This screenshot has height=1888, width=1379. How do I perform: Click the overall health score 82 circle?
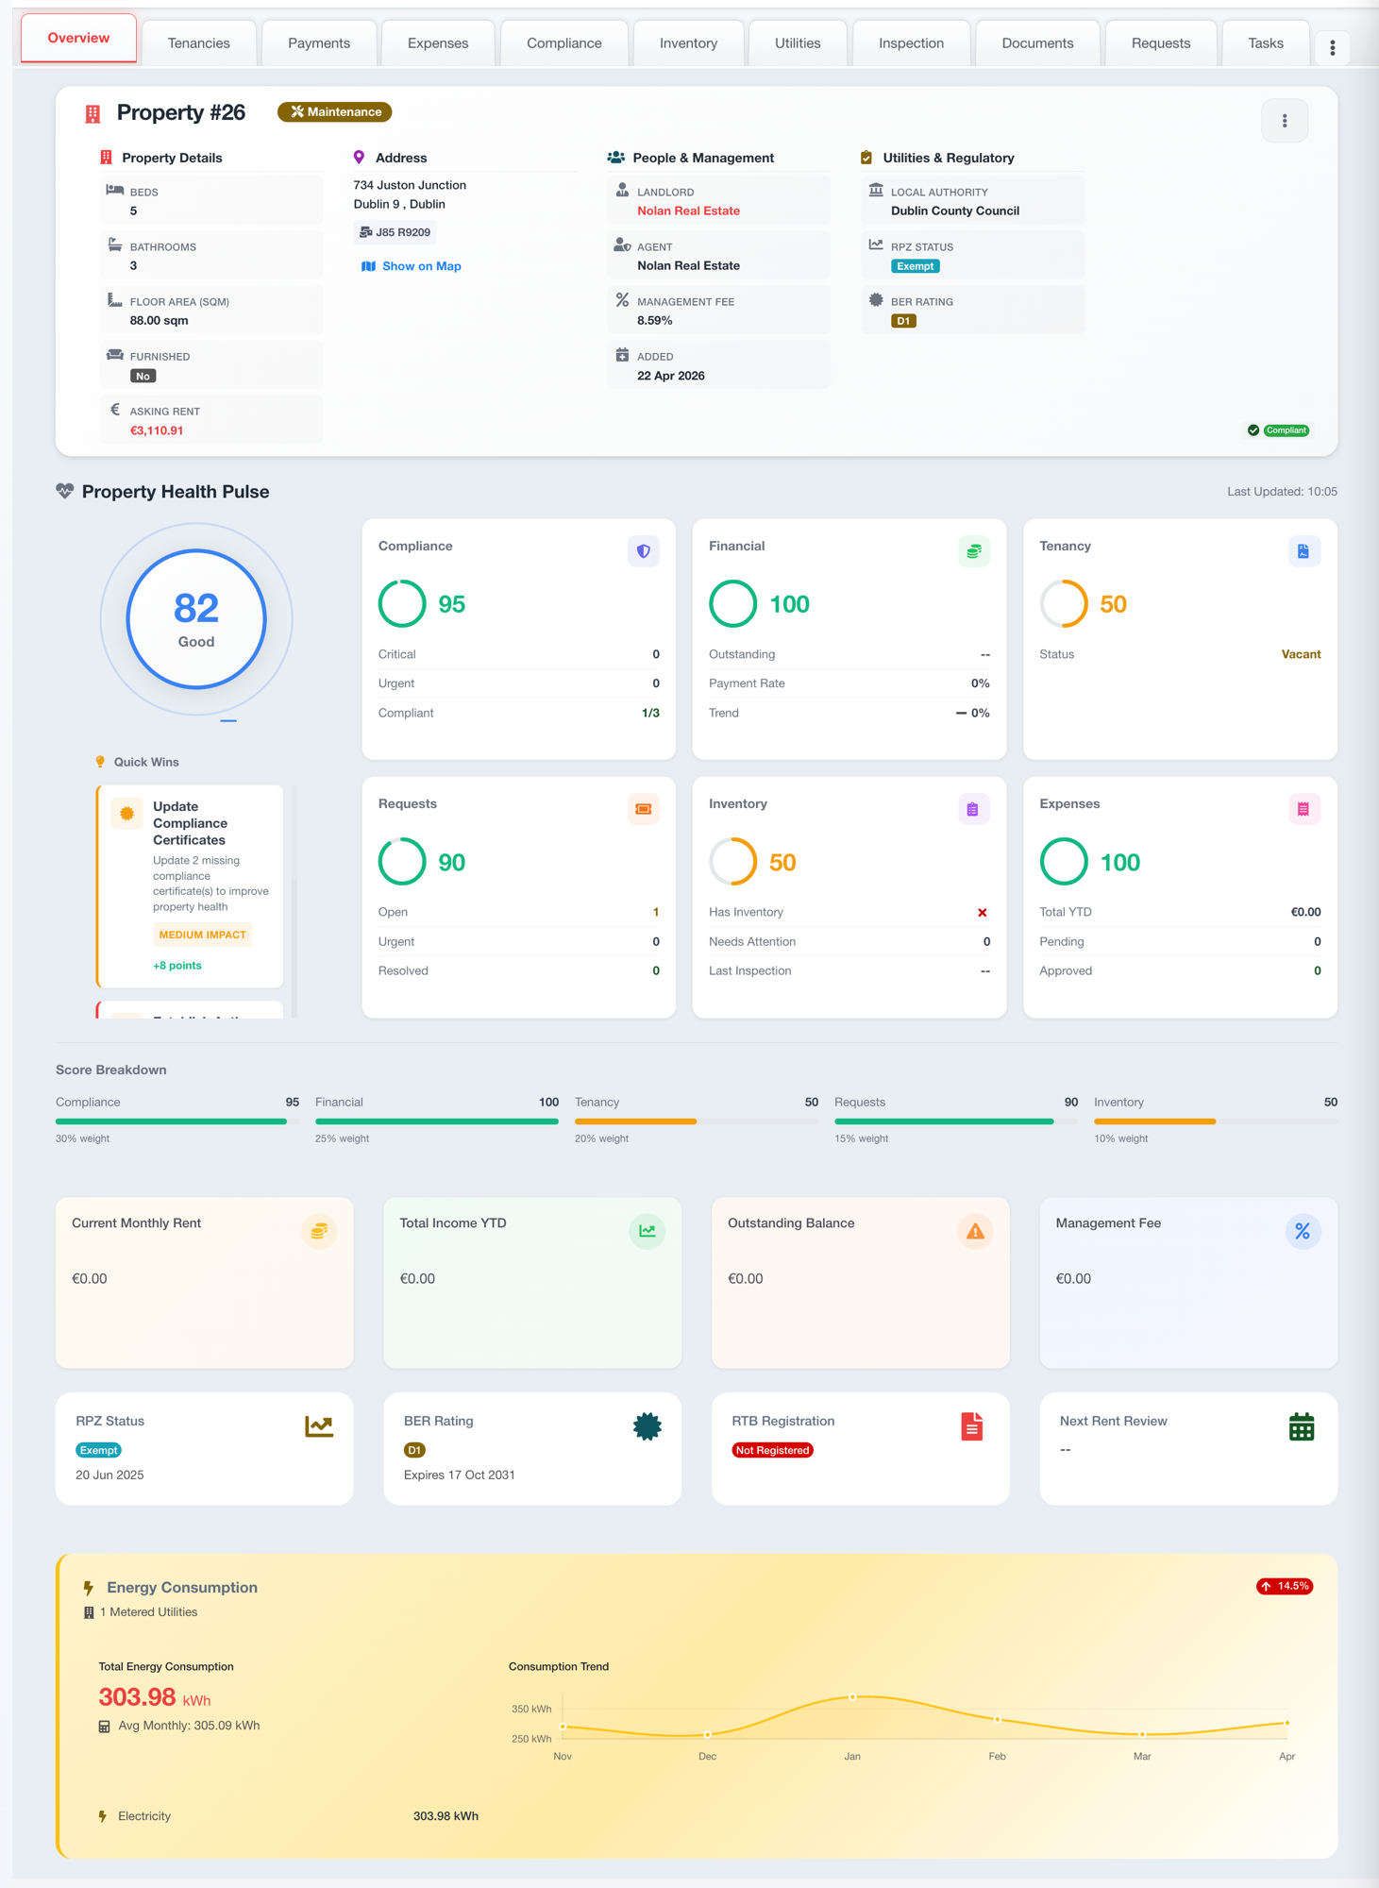[196, 619]
